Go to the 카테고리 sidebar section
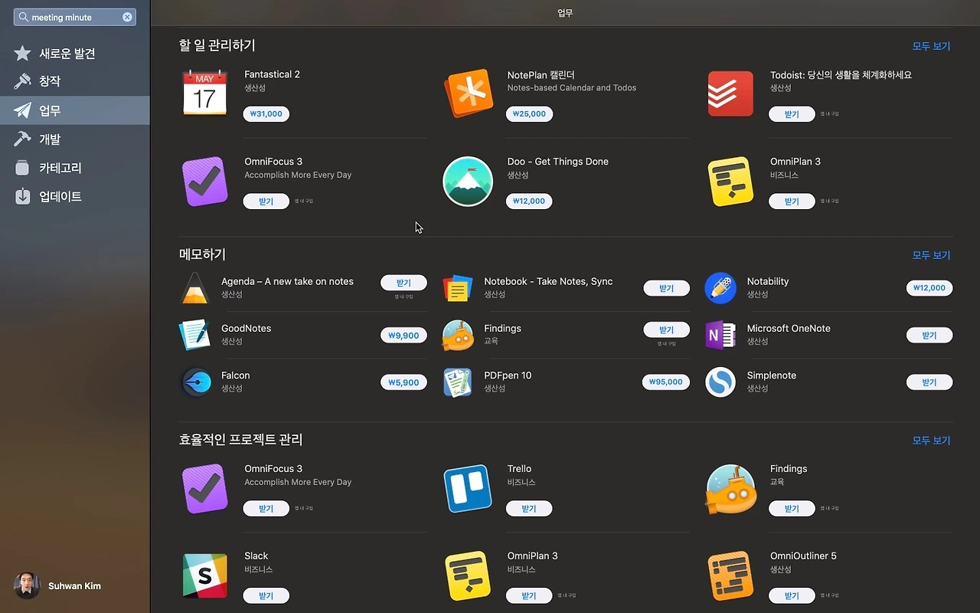This screenshot has width=980, height=613. [75, 168]
